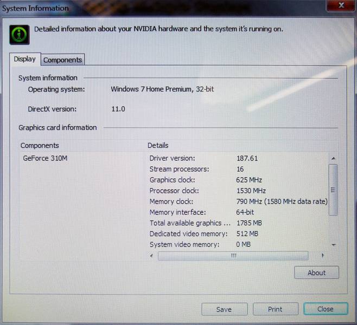Click the About button
Screen dimensions: 357x325
click(x=316, y=272)
